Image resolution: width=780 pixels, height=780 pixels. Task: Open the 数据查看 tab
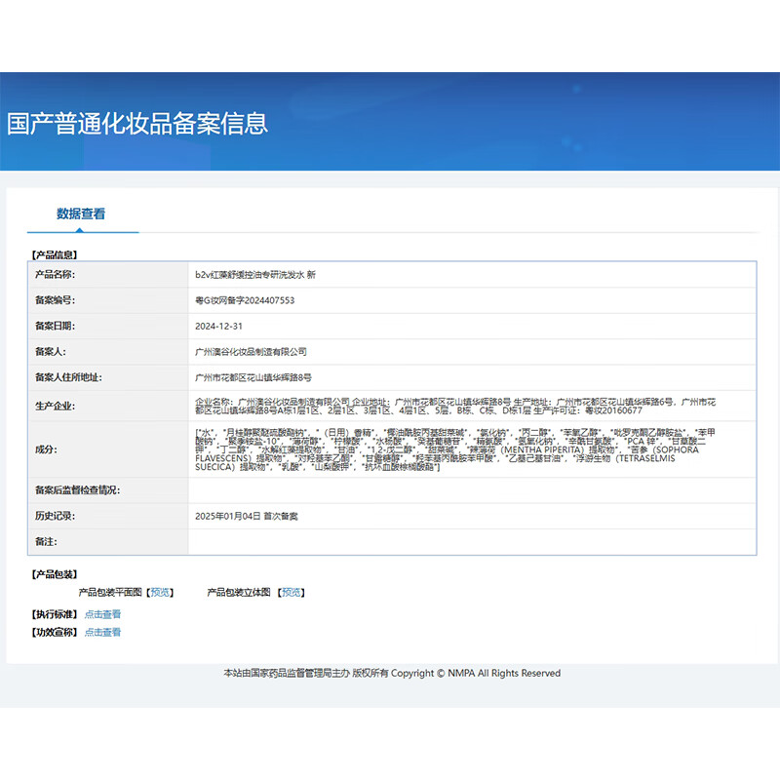click(x=81, y=214)
